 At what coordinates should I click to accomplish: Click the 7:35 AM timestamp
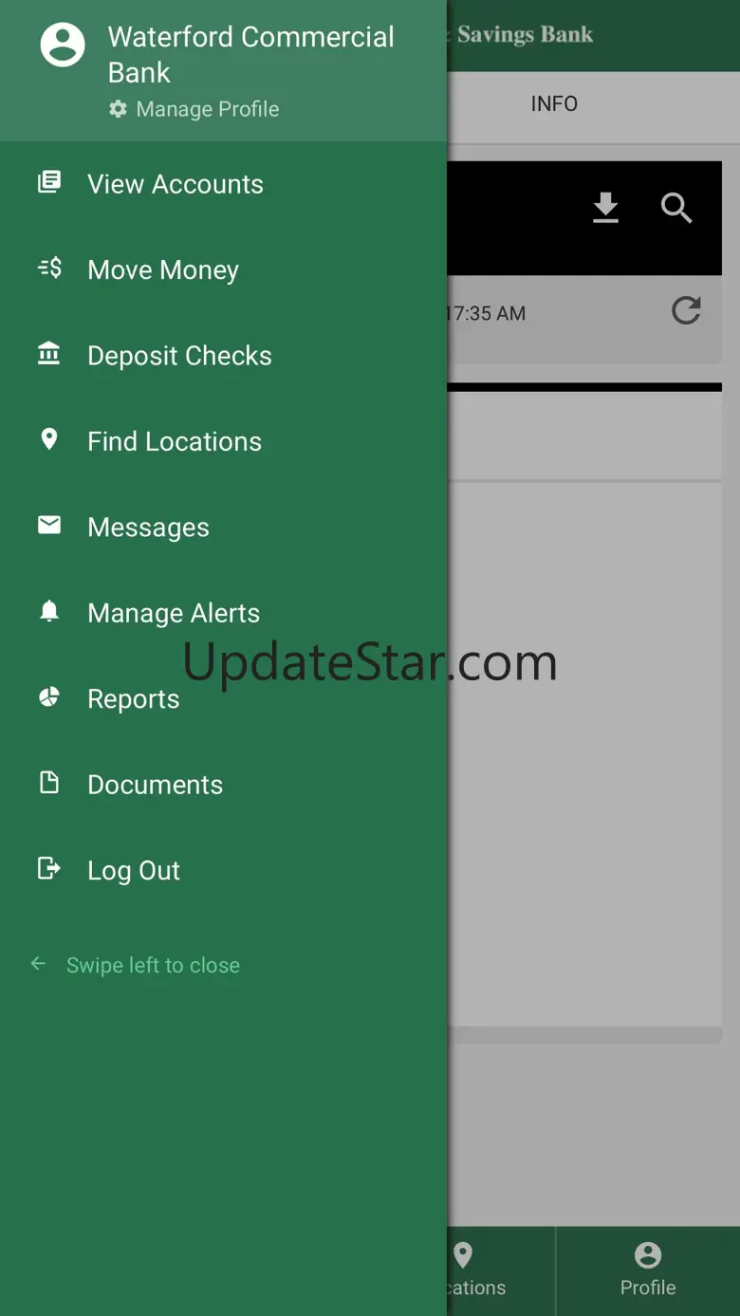(486, 314)
